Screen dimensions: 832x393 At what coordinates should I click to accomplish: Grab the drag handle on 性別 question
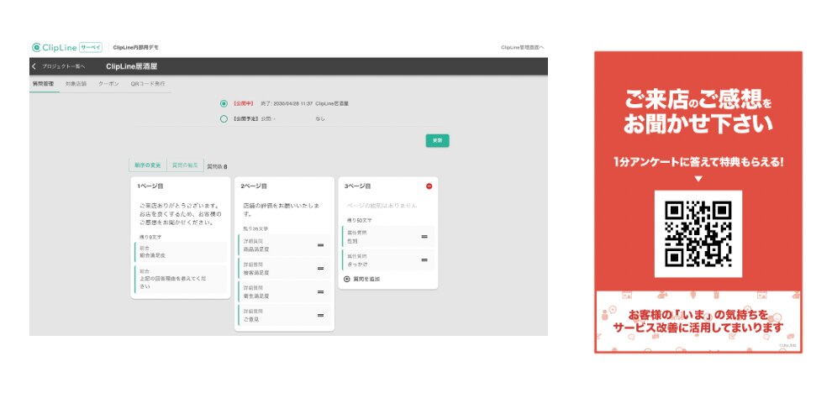pyautogui.click(x=424, y=237)
